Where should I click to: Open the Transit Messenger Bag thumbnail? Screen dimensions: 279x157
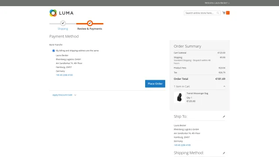coord(179,97)
